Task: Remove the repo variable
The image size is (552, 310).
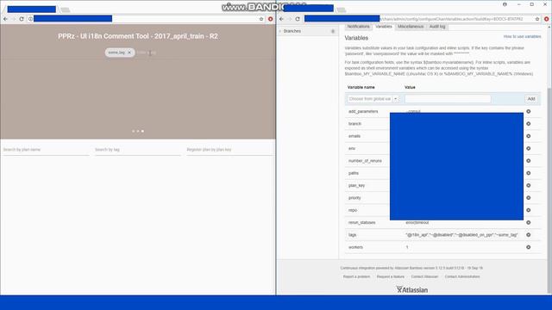Action: [529, 210]
